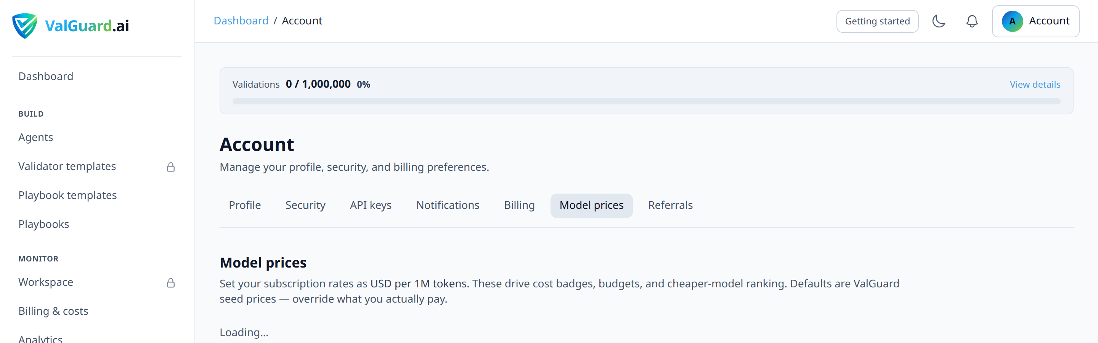
Task: Click the 0 / 1,000,000 validations count
Action: pos(318,84)
